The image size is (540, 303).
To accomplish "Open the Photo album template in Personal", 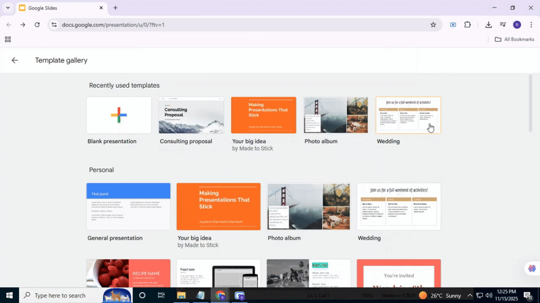I will (x=308, y=206).
